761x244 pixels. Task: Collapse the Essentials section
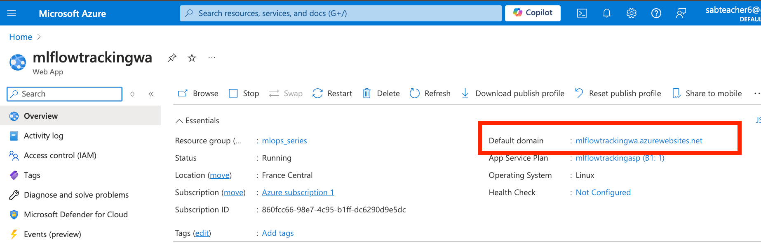(179, 121)
